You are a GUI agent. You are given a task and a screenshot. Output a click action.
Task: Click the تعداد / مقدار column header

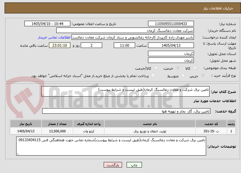(57, 124)
